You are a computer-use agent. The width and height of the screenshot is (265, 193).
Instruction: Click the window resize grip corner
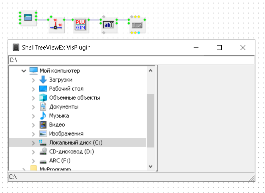point(252,178)
